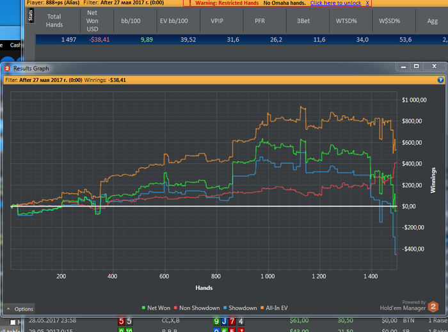448x332 pixels.
Task: Toggle the red Non Showdown legend swatch
Action: point(175,308)
